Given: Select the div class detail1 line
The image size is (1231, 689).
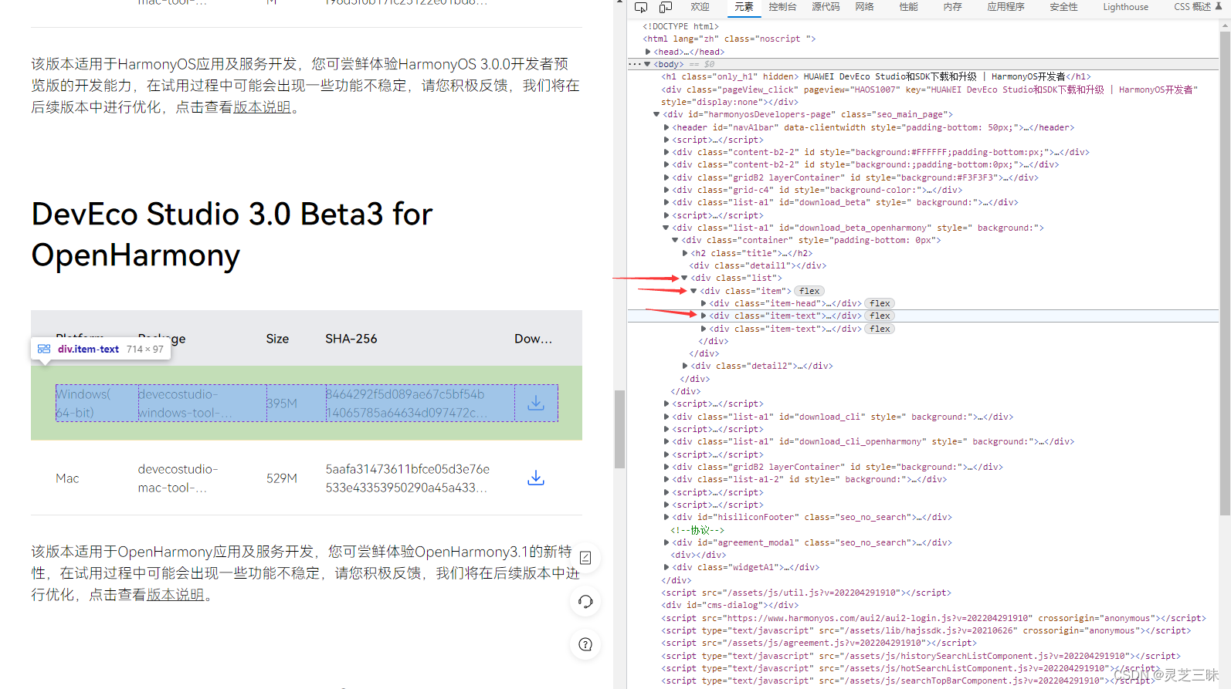Looking at the screenshot, I should [x=758, y=265].
